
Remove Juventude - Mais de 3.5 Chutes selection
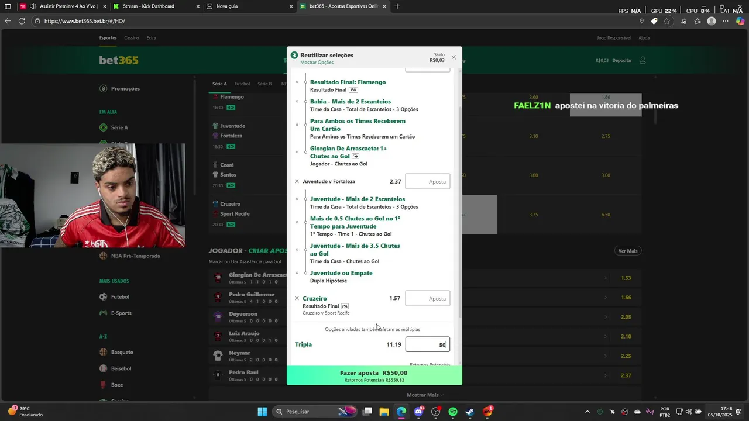tap(297, 250)
